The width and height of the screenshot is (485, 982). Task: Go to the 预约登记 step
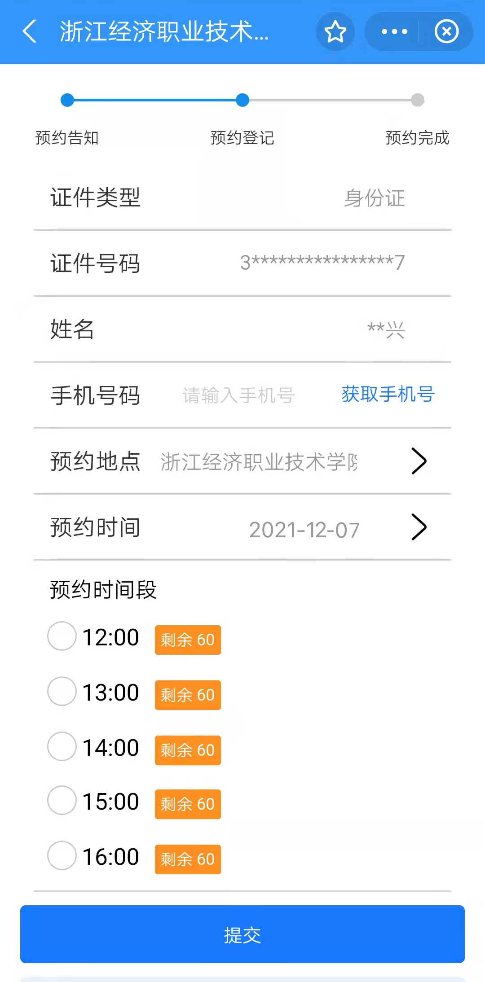pos(242,138)
